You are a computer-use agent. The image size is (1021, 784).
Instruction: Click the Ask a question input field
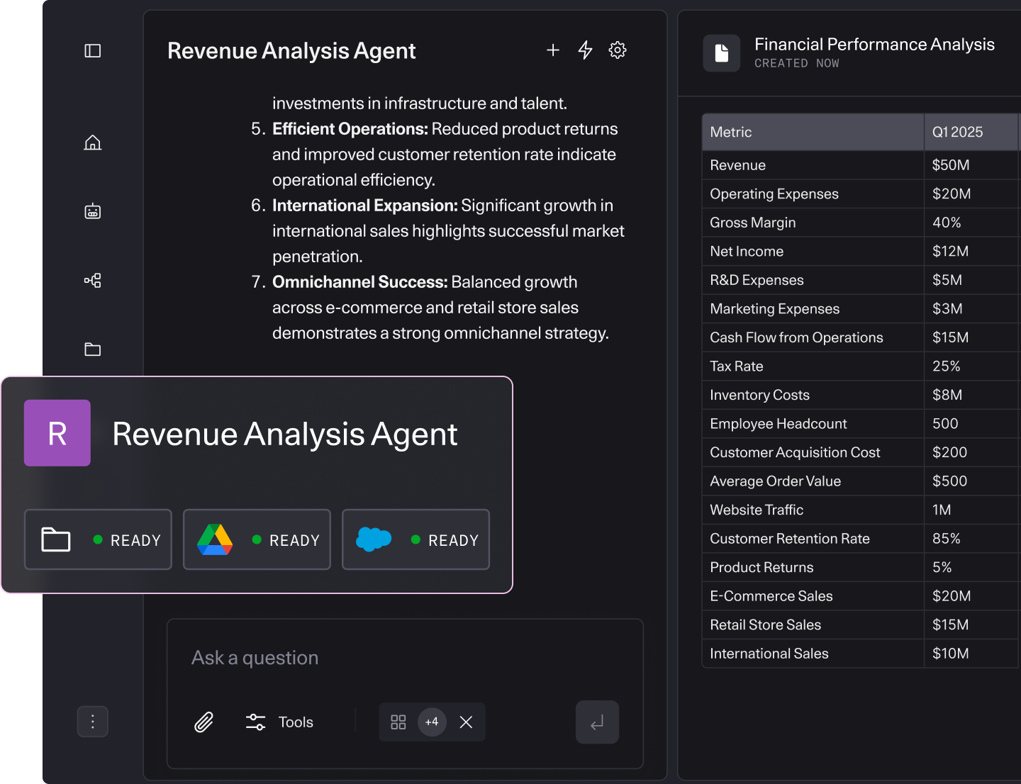[x=405, y=658]
